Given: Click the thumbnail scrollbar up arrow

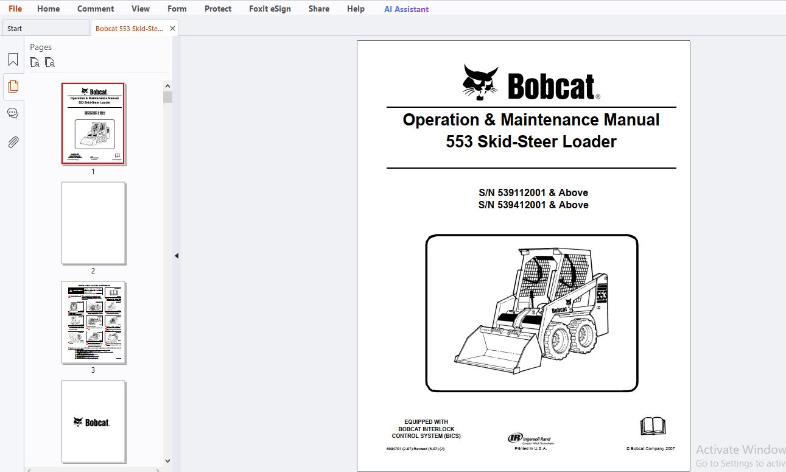Looking at the screenshot, I should pos(167,86).
